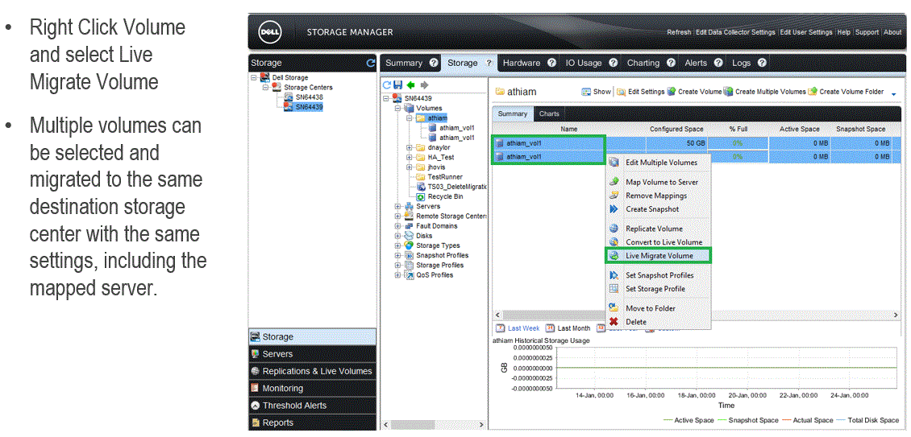The image size is (911, 437).
Task: Open help icon beside the Storage tab
Action: tap(489, 63)
